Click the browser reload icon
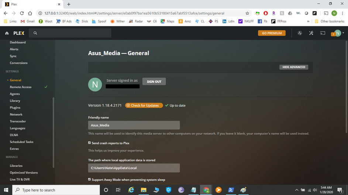The image size is (348, 195). tap(22, 13)
